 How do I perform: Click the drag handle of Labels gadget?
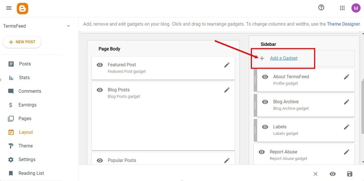click(256, 130)
